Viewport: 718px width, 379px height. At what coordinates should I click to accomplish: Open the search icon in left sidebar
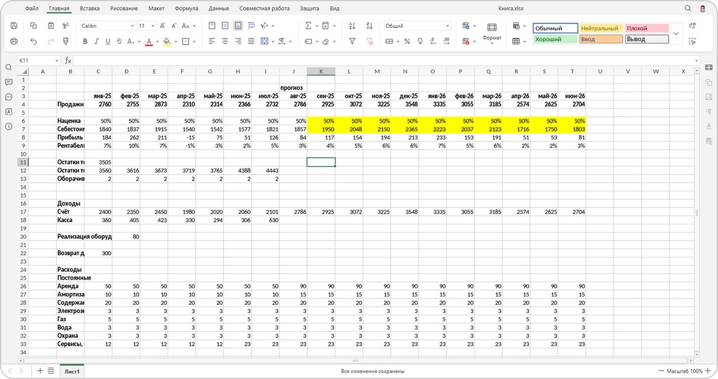pos(8,67)
